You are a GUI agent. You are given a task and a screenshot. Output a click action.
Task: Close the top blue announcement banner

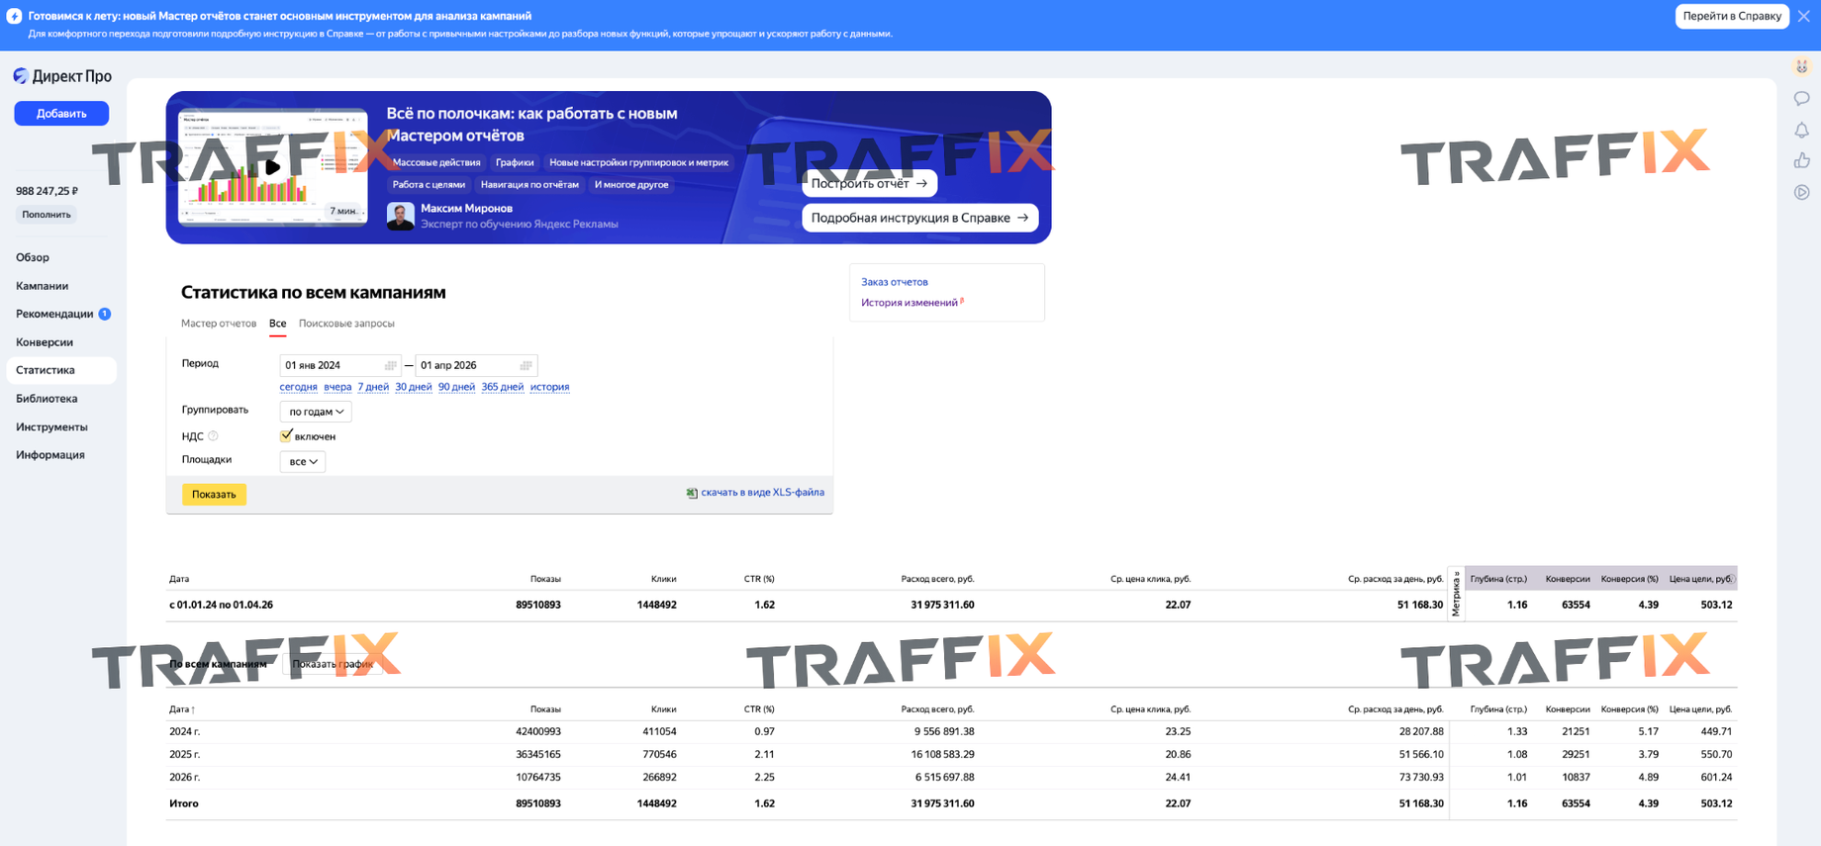point(1803,16)
